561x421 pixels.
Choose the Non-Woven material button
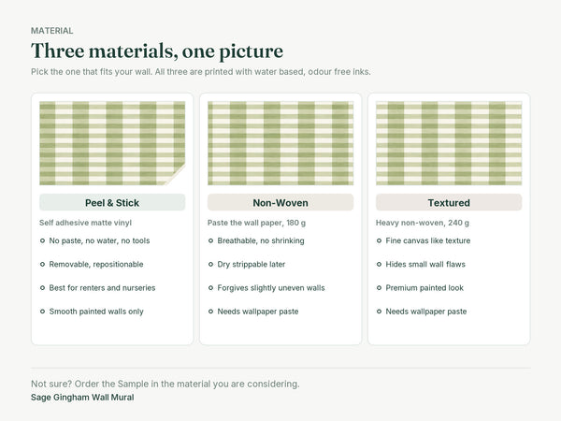coord(280,202)
